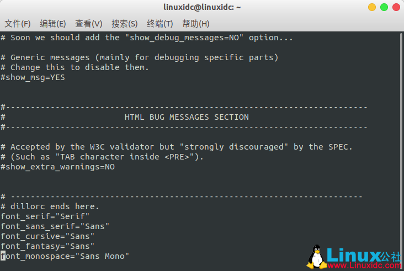
Task: Open the 帮助(H) menu
Action: coord(195,24)
